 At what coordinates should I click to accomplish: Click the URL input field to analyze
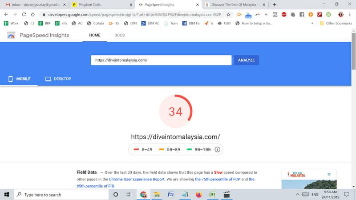coord(161,60)
